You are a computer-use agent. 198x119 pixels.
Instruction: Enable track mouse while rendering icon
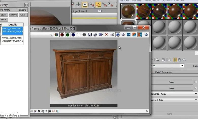coord(118,35)
